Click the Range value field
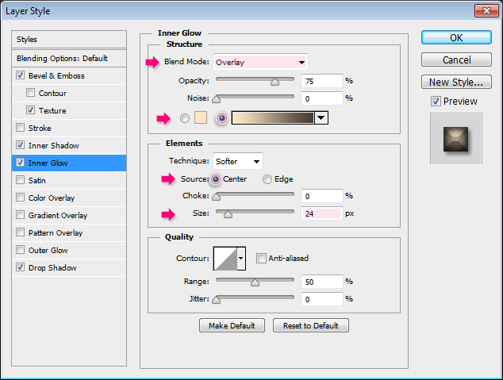 (322, 282)
